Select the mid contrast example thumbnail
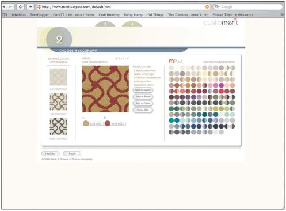 click(x=59, y=102)
